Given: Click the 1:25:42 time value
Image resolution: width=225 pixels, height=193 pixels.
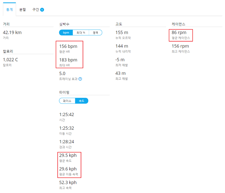Looking at the screenshot, I should tap(67, 114).
